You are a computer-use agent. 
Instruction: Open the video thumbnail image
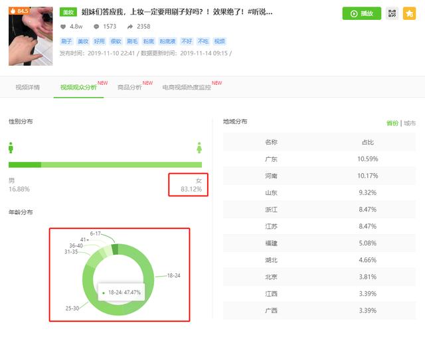31,36
